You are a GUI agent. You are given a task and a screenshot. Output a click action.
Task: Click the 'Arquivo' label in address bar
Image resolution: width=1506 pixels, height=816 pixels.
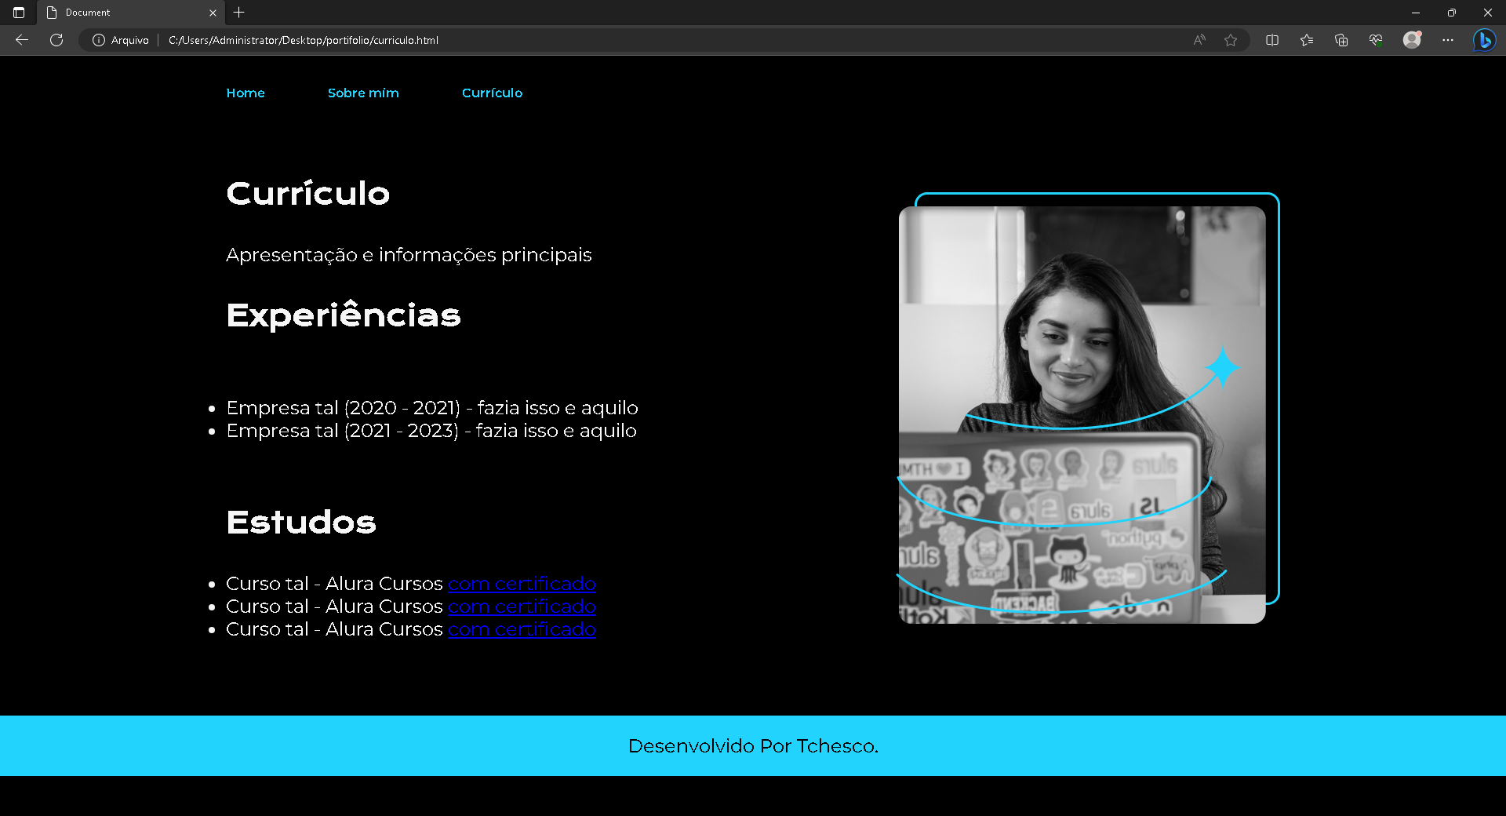[129, 40]
